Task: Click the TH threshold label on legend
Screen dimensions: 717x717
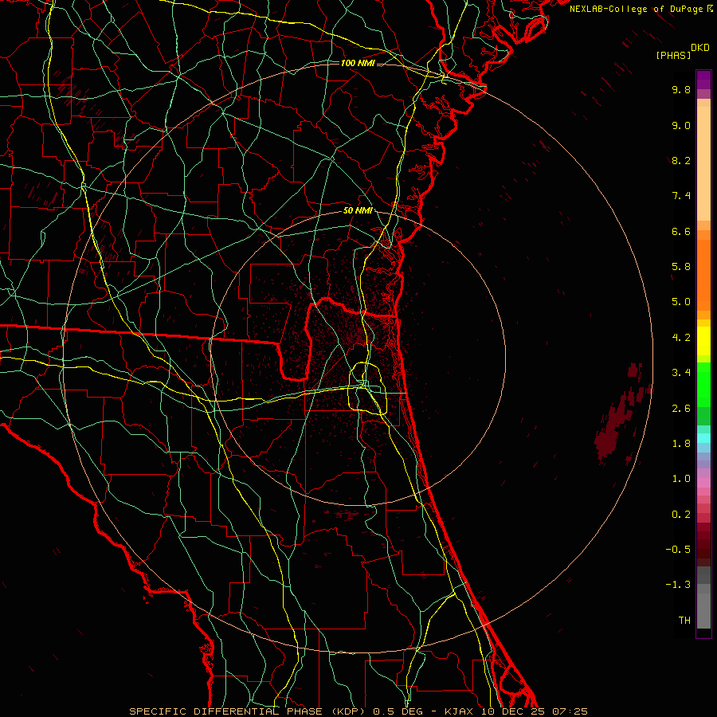Action: tap(684, 621)
